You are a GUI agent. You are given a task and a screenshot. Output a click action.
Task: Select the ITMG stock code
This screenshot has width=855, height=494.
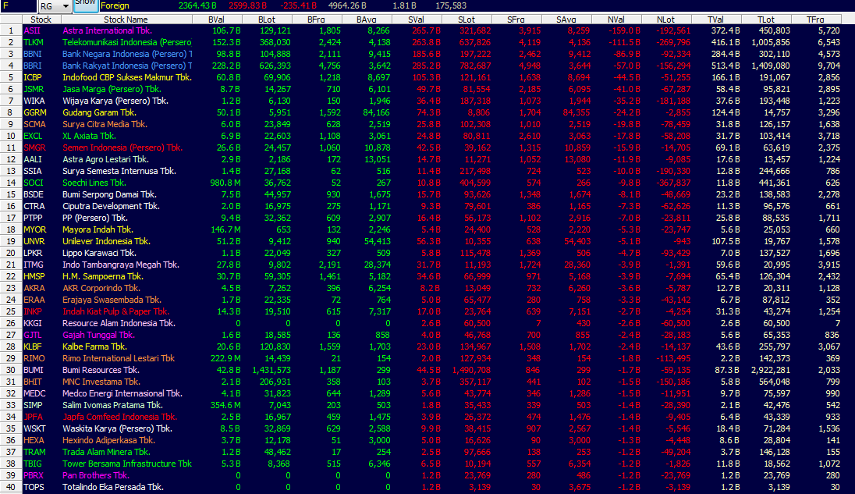(34, 265)
